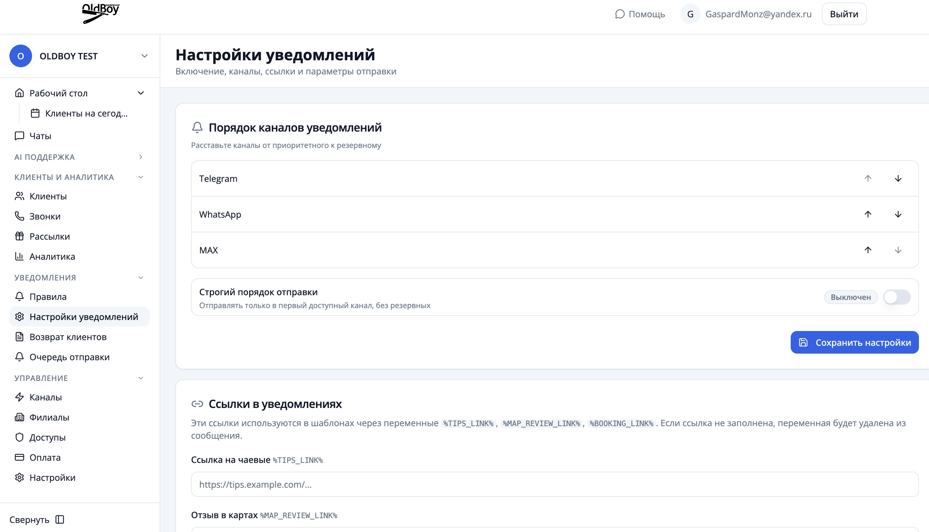Expand the OLDBOY TEST account dropdown

145,56
